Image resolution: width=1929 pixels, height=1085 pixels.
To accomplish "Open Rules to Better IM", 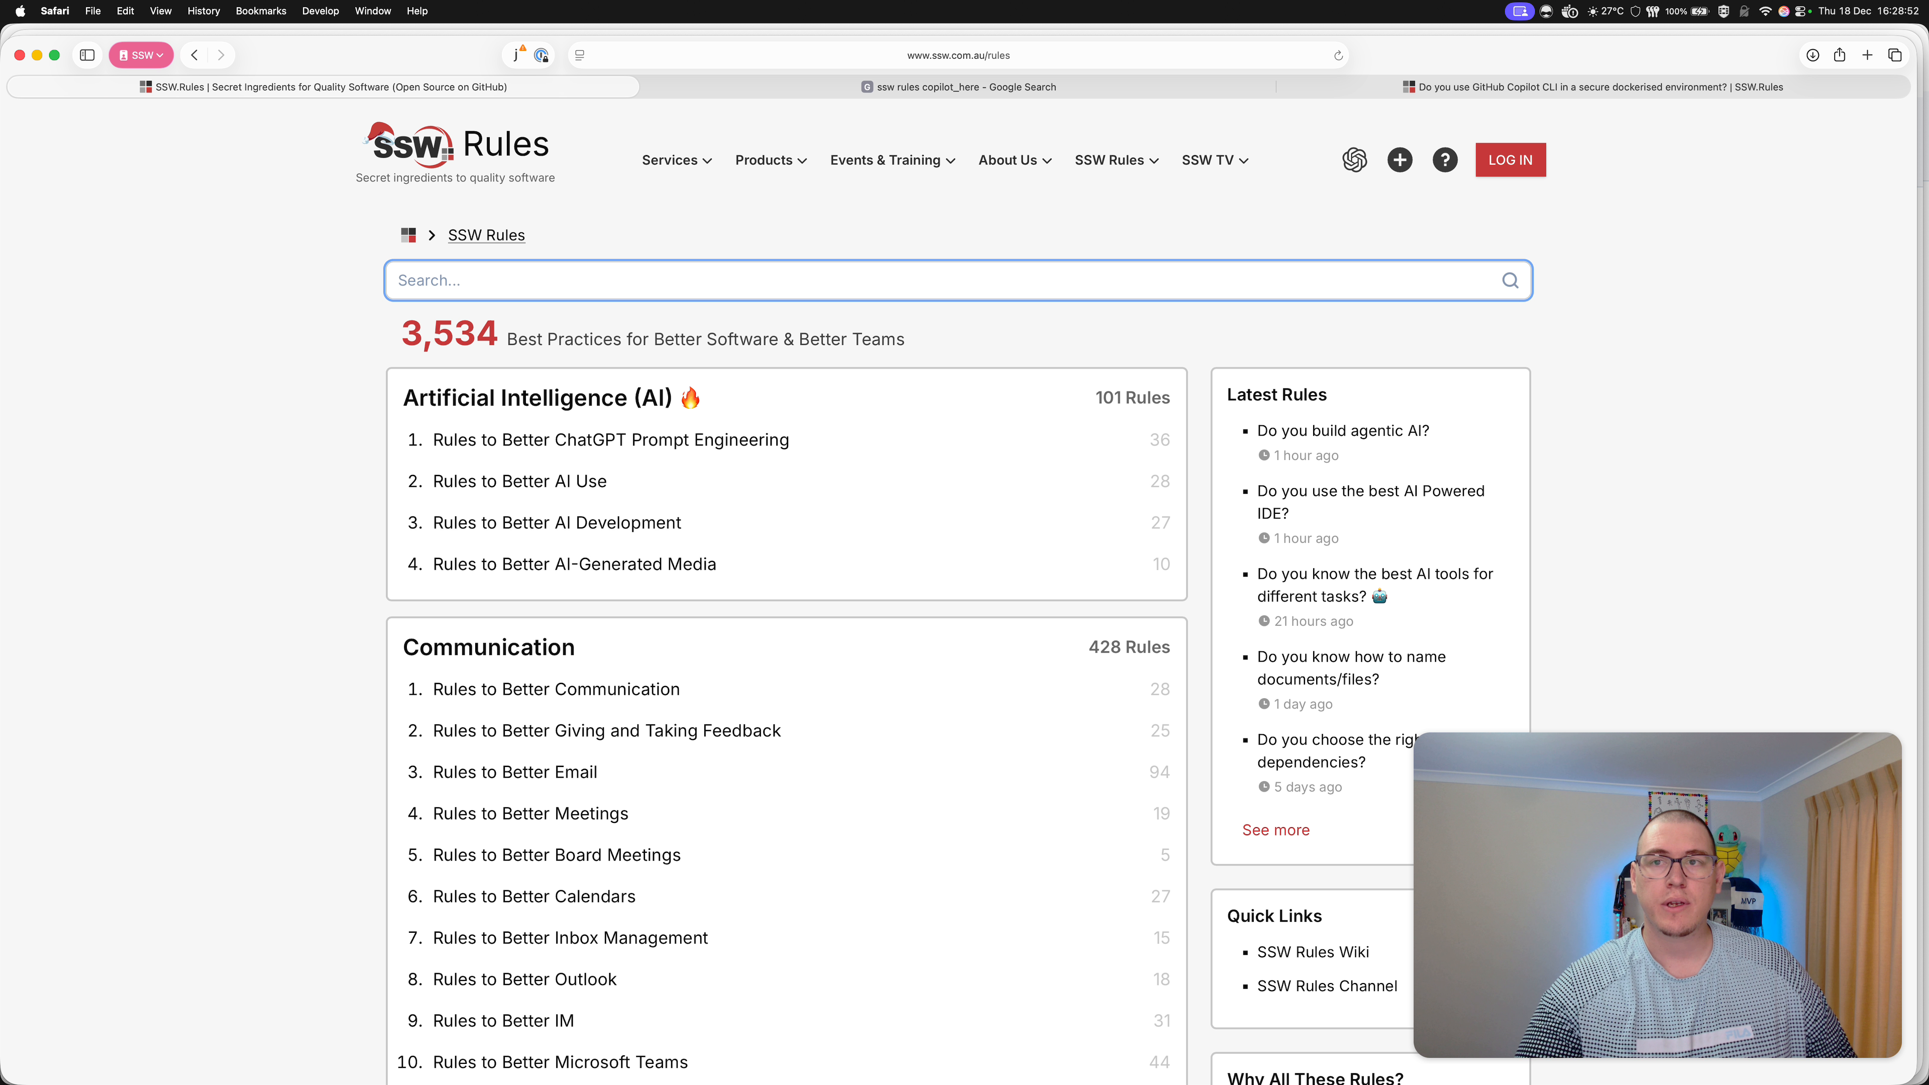I will (503, 1021).
